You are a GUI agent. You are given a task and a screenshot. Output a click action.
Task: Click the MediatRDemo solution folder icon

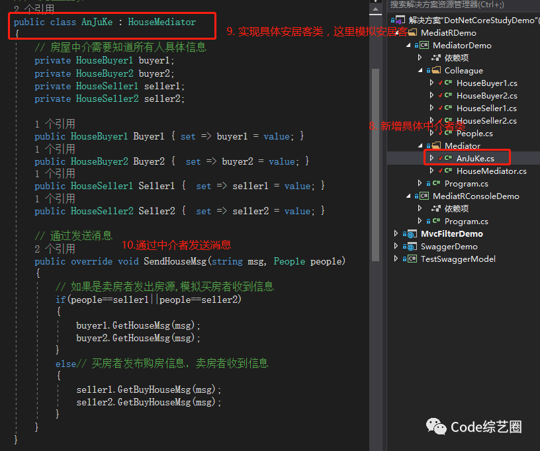pos(412,32)
